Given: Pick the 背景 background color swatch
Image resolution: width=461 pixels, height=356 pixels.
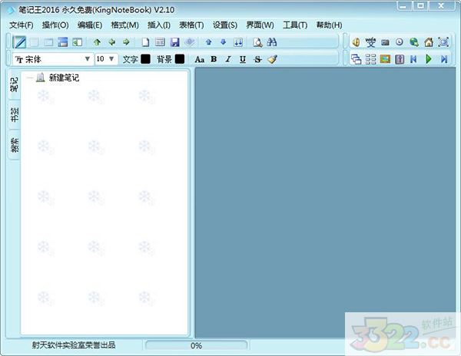Looking at the screenshot, I should [180, 59].
